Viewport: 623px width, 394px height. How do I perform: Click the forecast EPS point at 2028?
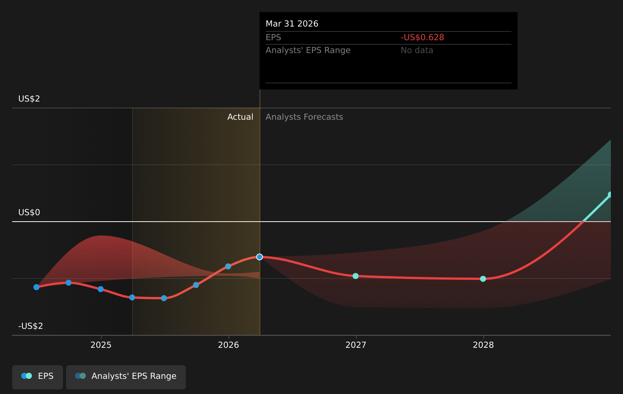coord(483,279)
